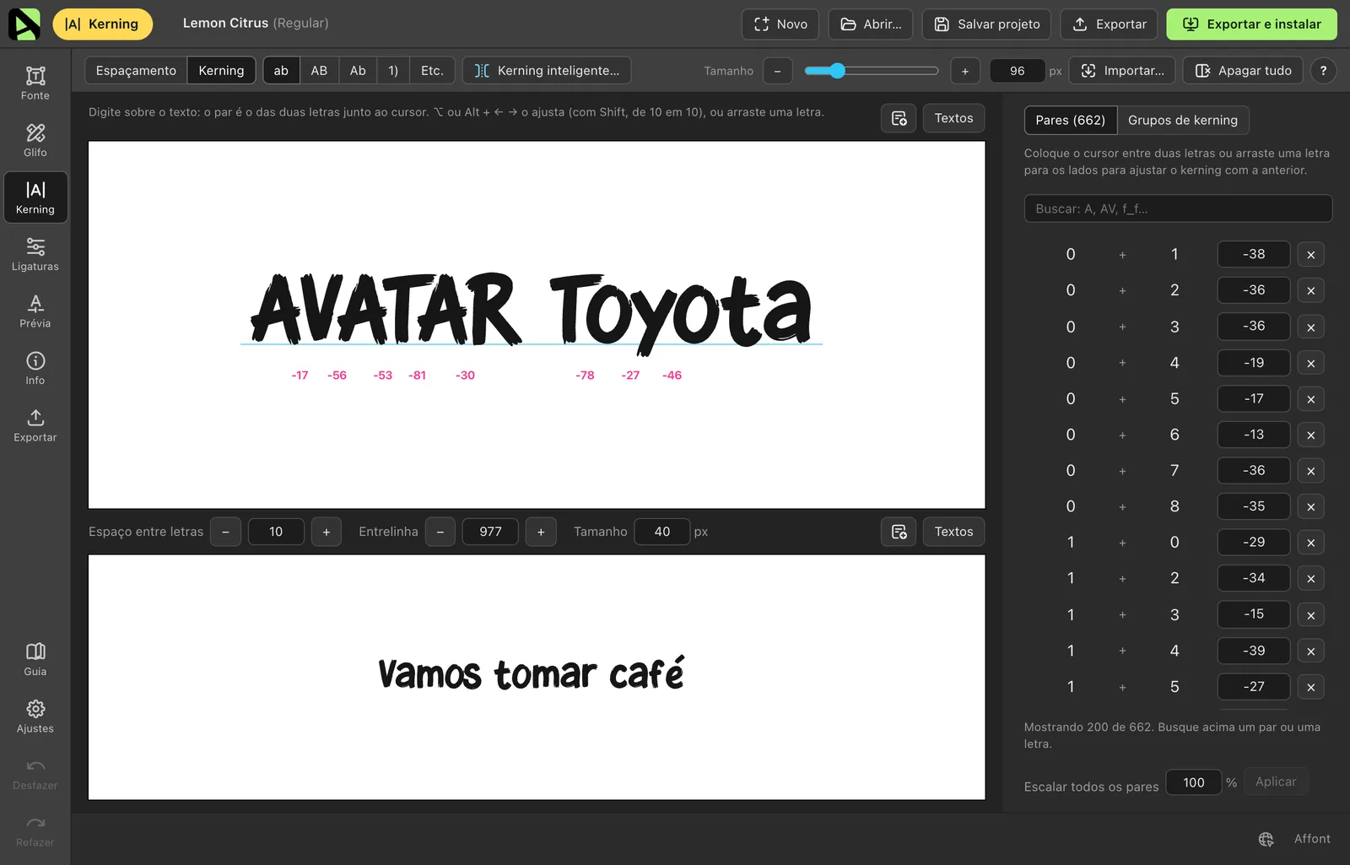Click the Escalar todos os pares percentage field
1350x865 pixels.
tap(1194, 782)
